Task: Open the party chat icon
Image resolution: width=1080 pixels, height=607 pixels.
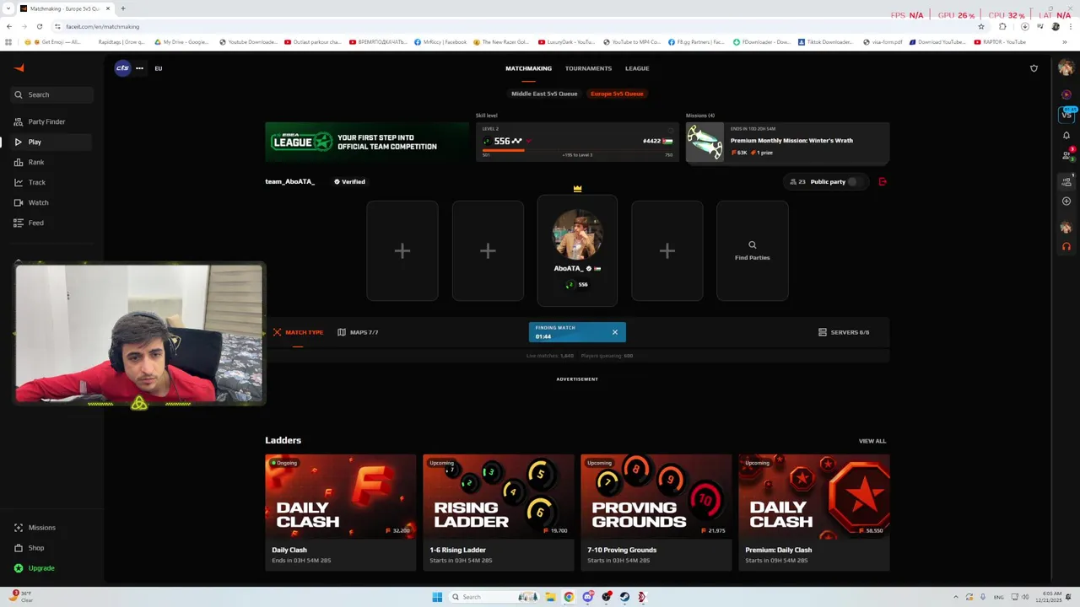Action: [x=1066, y=180]
